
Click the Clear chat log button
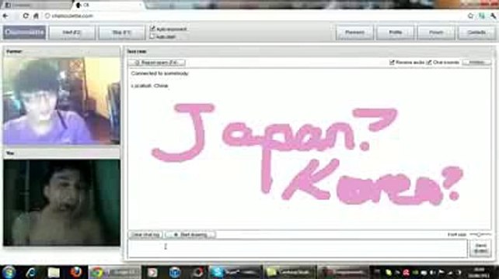[x=145, y=235]
